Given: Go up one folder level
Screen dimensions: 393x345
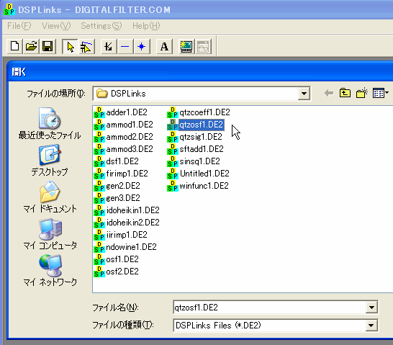Looking at the screenshot, I should 345,93.
